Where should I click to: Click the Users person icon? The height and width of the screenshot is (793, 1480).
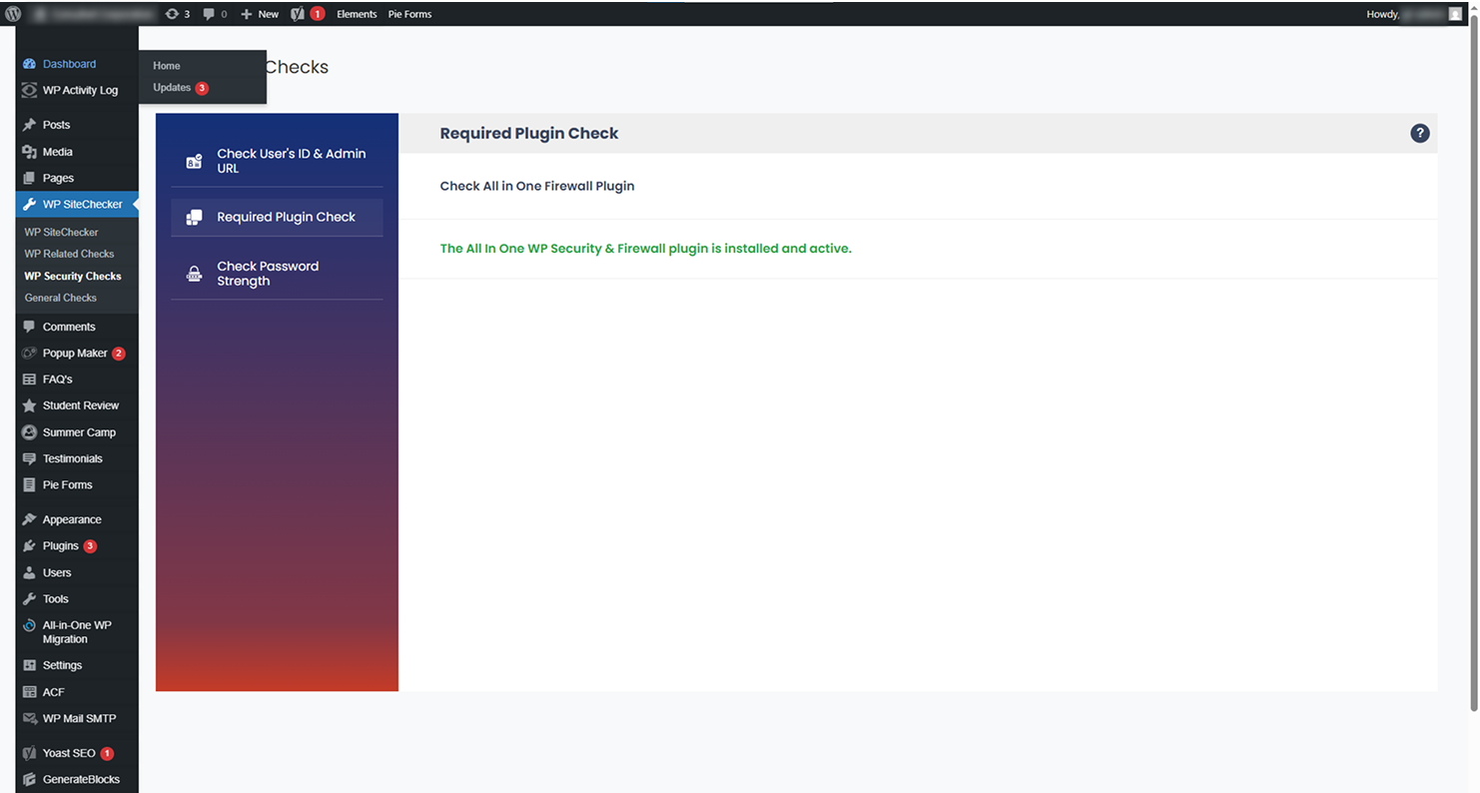(x=29, y=573)
